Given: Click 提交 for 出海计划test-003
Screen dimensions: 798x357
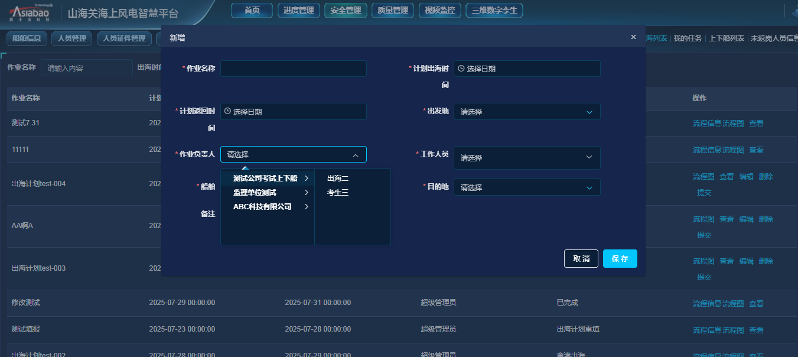Looking at the screenshot, I should [704, 277].
